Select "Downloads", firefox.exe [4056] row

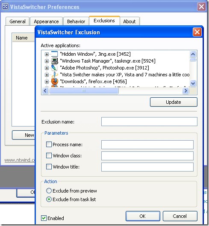93,81
